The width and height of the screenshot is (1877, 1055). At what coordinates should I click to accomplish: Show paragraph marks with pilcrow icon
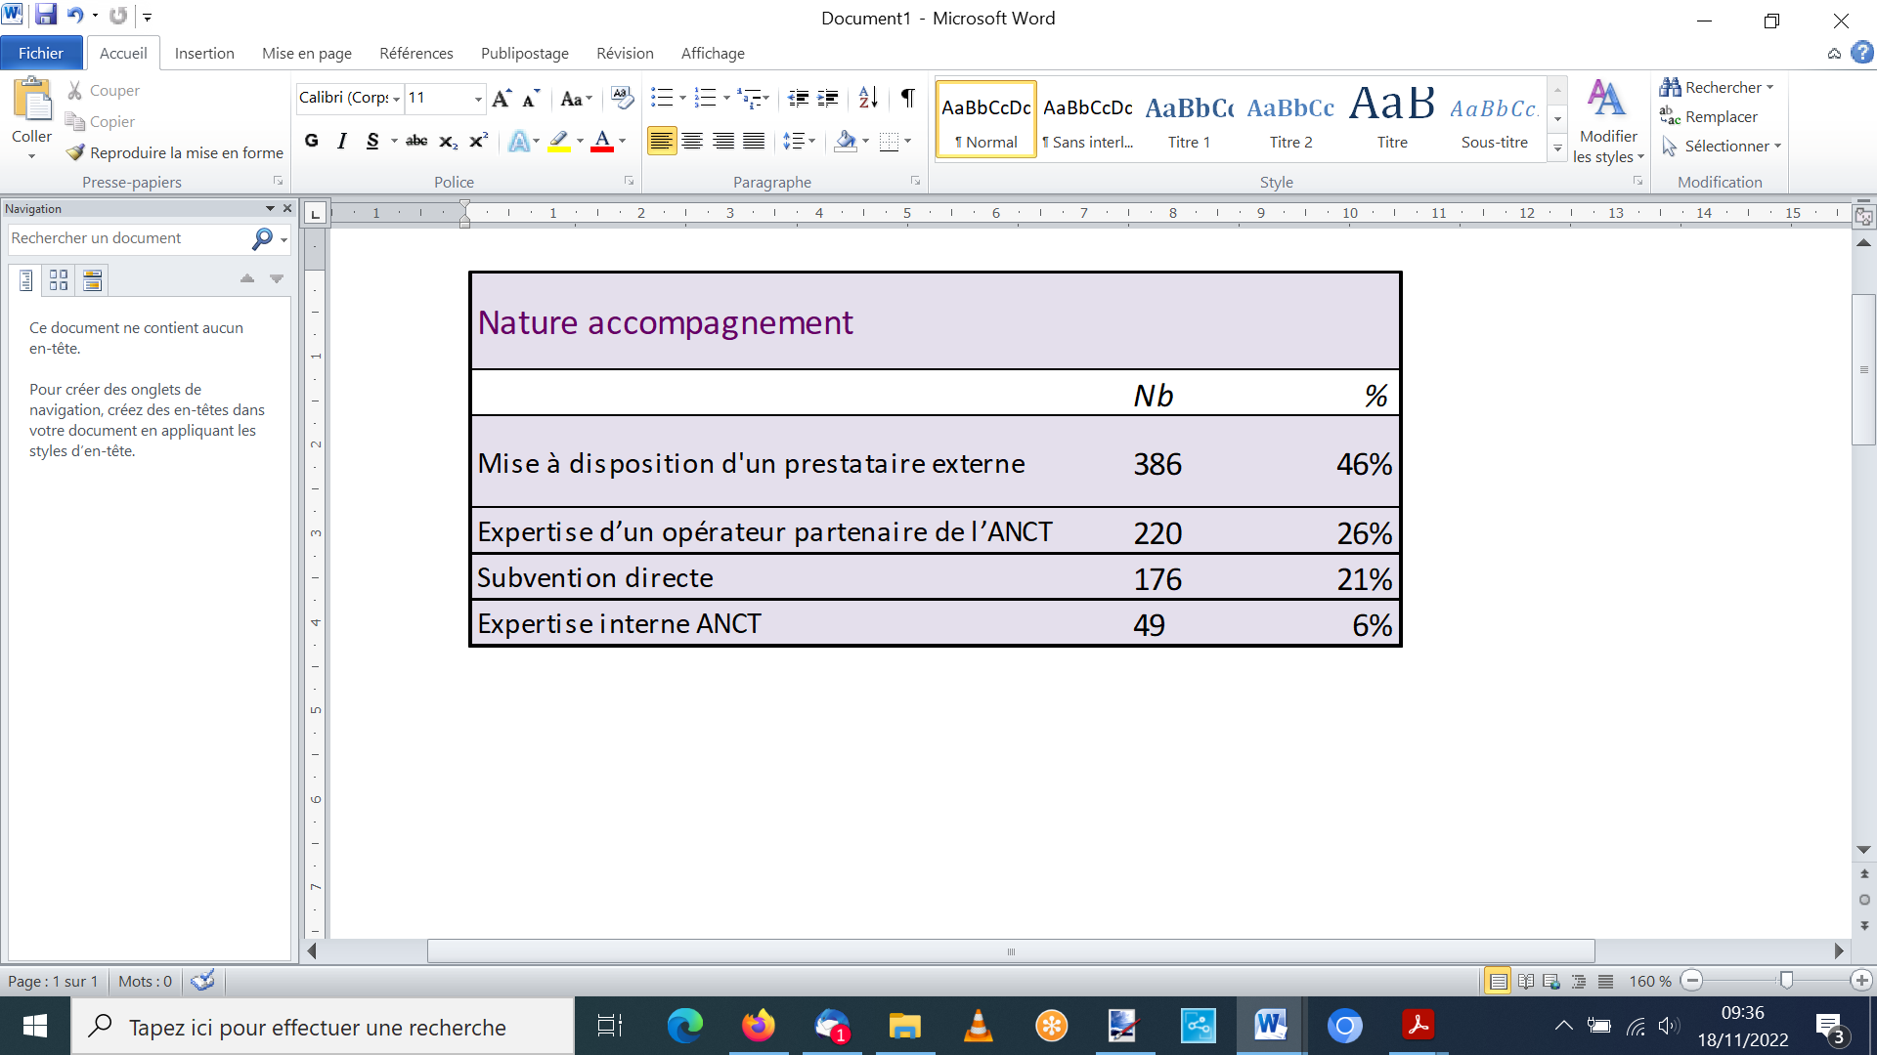(x=908, y=98)
